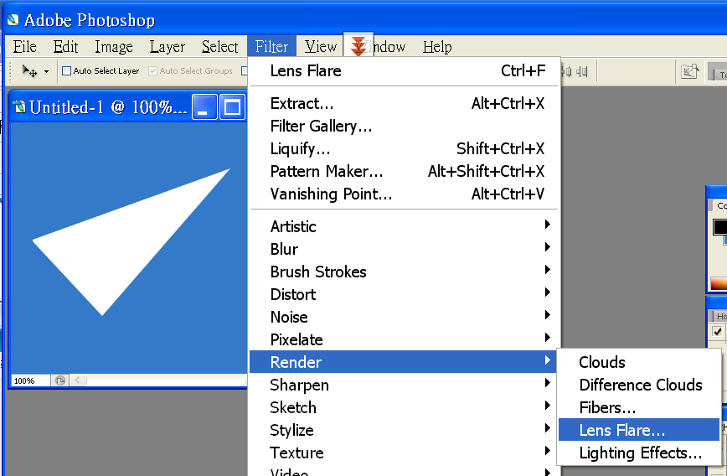
Task: Minimize the Untitled-1 document window
Action: [x=204, y=107]
